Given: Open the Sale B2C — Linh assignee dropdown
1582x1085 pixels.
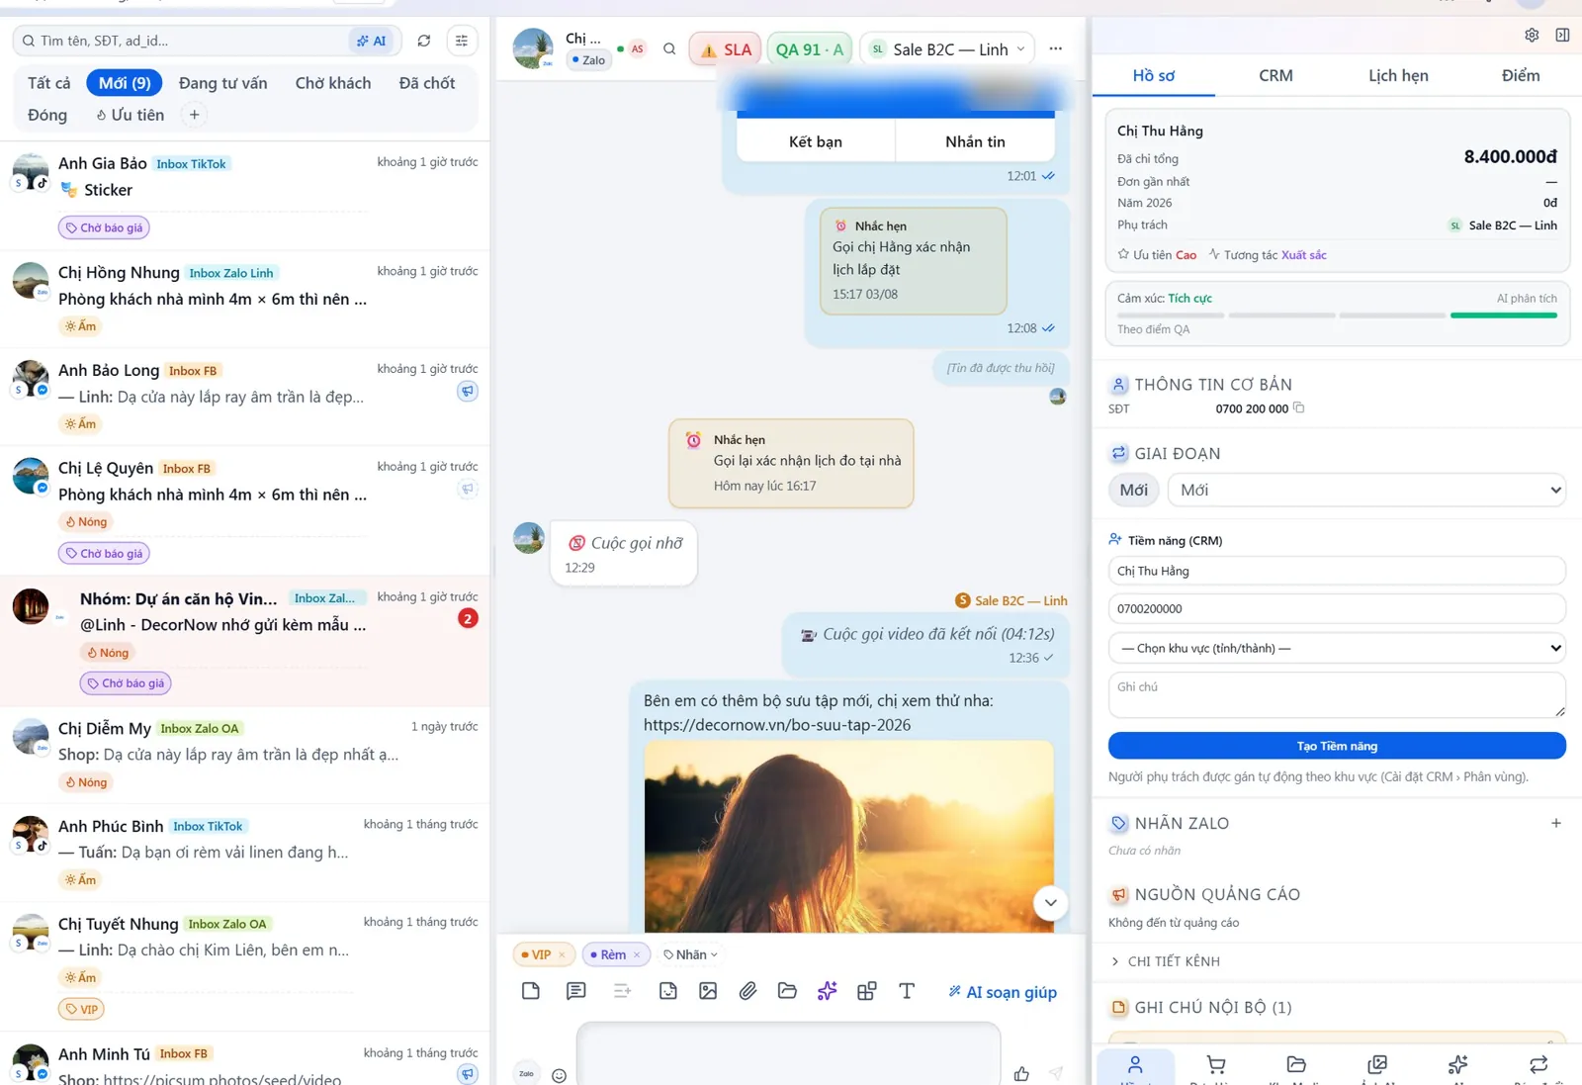Looking at the screenshot, I should (948, 48).
